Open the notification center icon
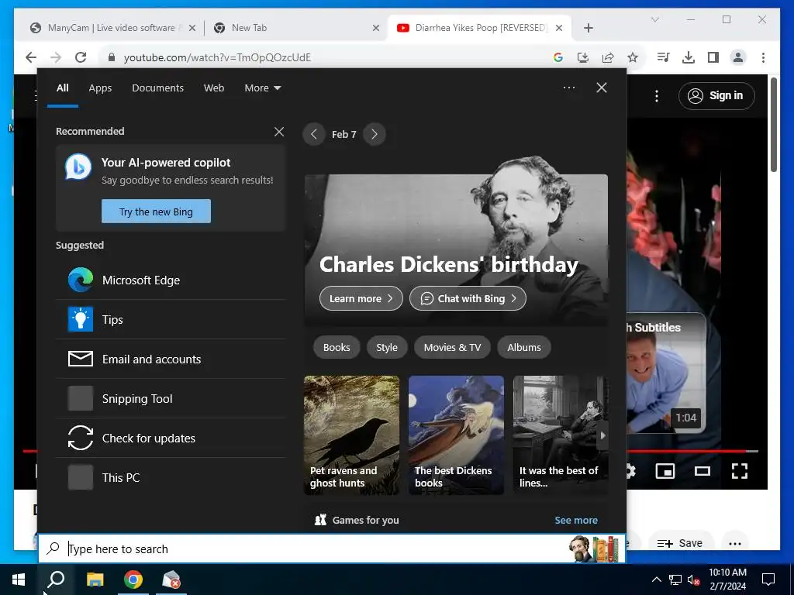The width and height of the screenshot is (794, 595). point(768,580)
